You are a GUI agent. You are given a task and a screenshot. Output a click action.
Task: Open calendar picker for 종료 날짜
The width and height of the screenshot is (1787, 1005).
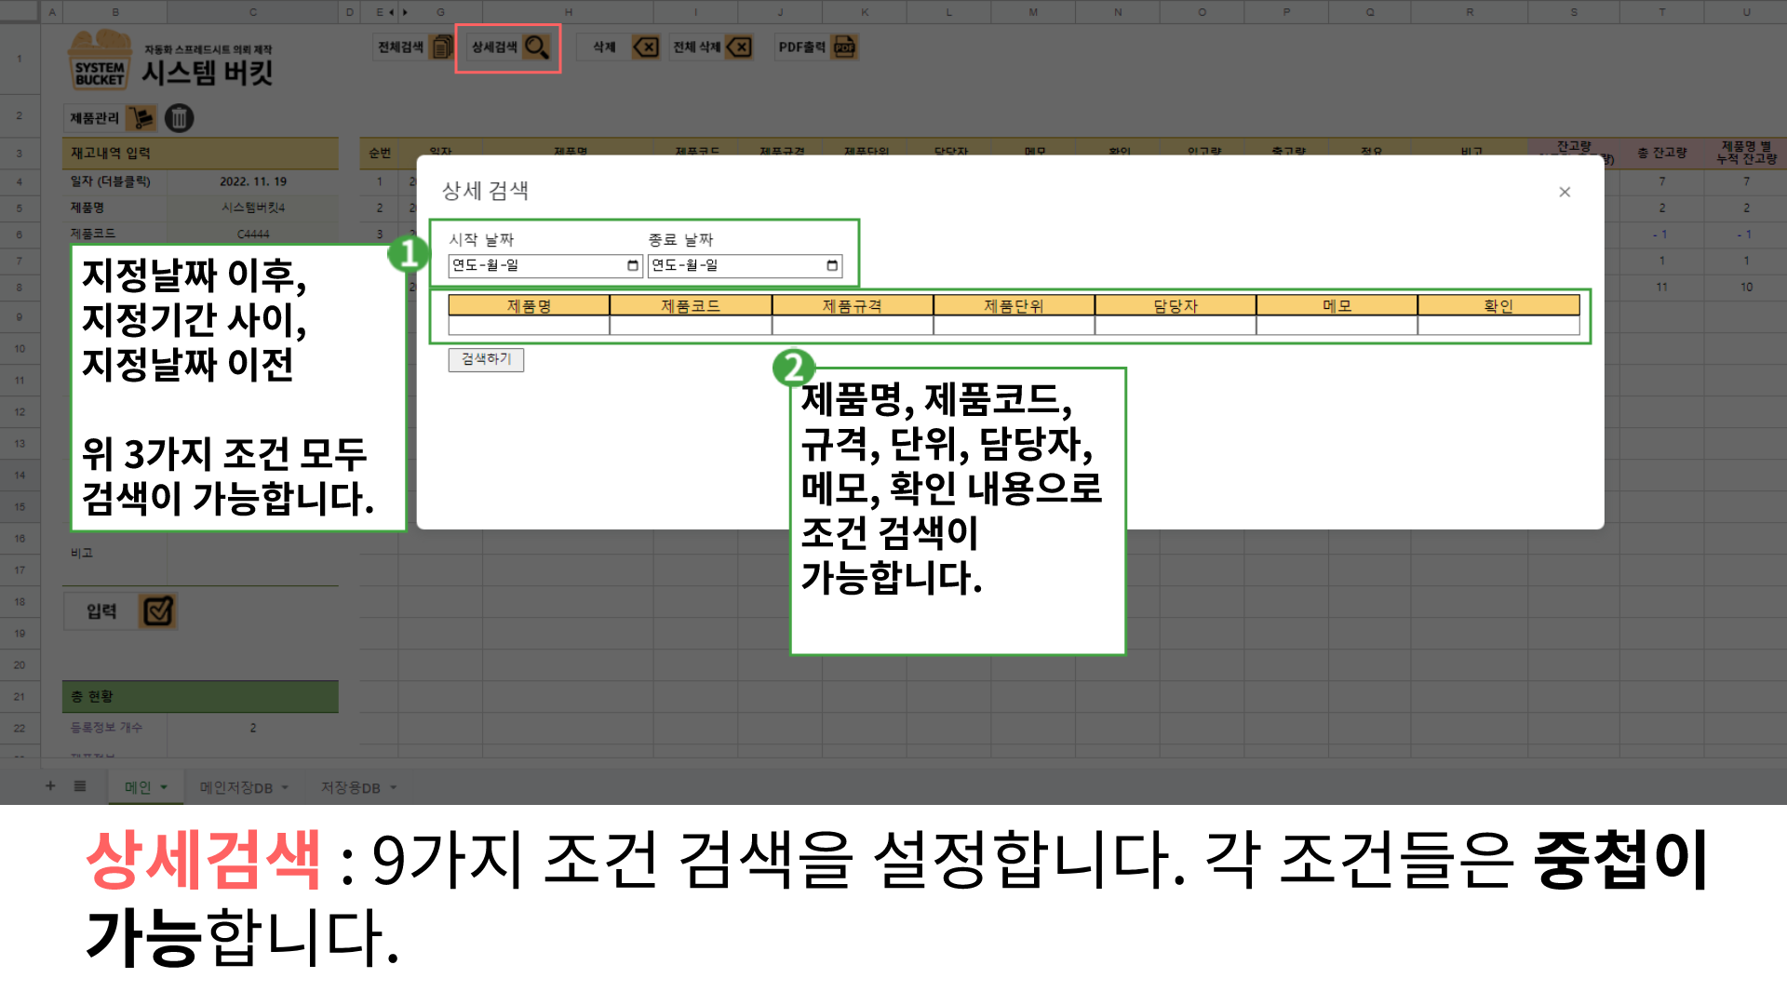tap(832, 266)
